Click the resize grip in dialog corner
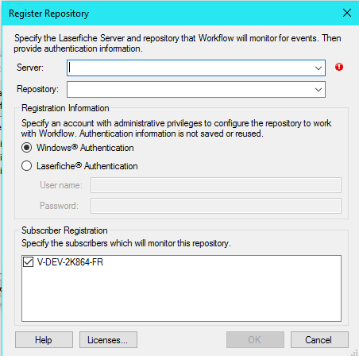This screenshot has width=359, height=356. coord(354,353)
